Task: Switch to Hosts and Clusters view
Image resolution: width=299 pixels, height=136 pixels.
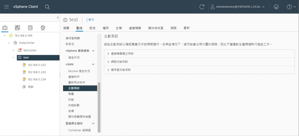Action: pyautogui.click(x=5, y=28)
